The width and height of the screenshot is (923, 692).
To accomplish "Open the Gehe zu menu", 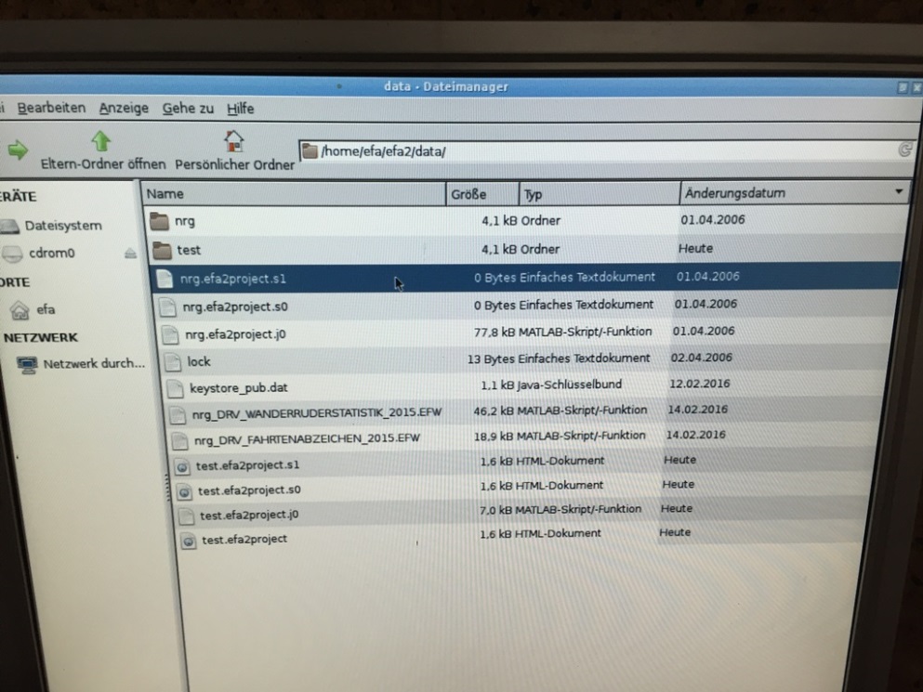I will click(187, 108).
